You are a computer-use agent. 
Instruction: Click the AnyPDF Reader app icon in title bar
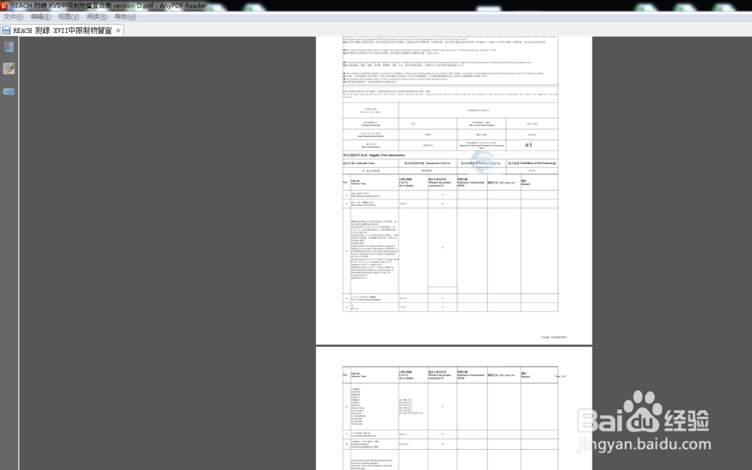click(x=4, y=5)
